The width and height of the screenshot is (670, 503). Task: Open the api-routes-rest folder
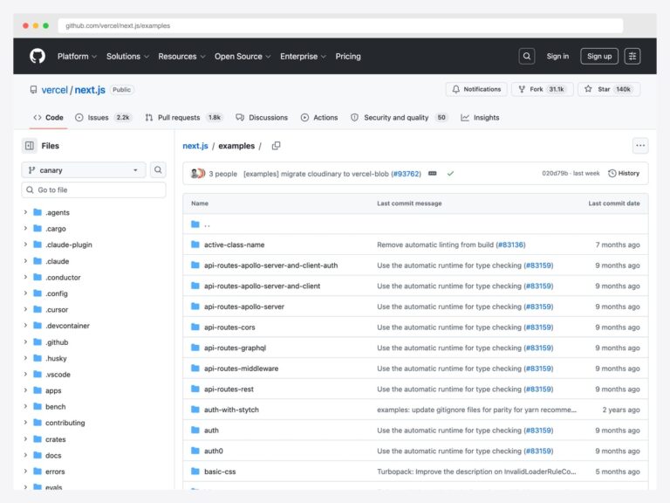pos(229,389)
